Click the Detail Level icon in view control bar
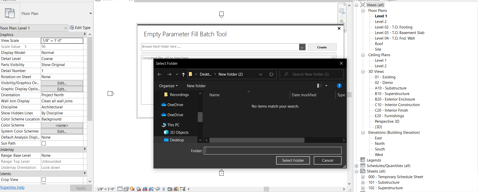This screenshot has height=192, width=478. tap(120, 189)
